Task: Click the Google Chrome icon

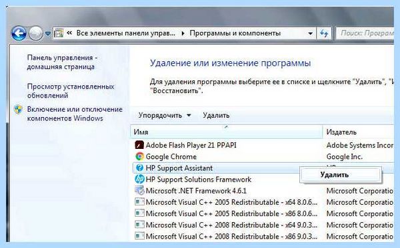Action: (x=139, y=156)
